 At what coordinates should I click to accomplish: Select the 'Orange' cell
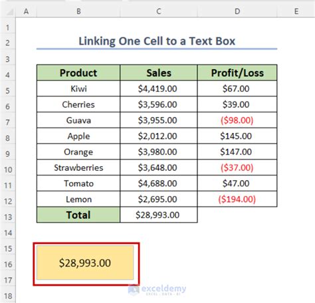(78, 151)
